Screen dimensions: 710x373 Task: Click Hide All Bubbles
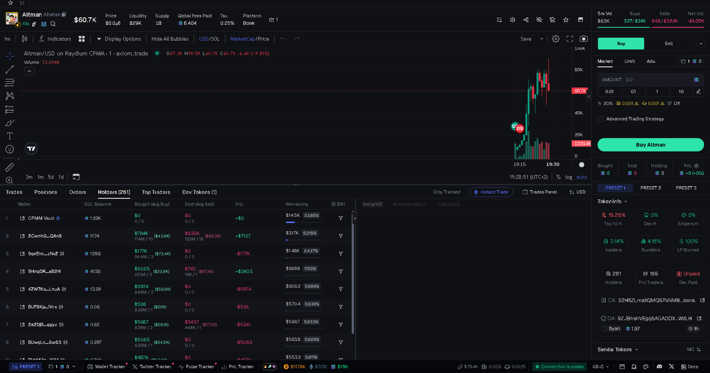(x=170, y=39)
